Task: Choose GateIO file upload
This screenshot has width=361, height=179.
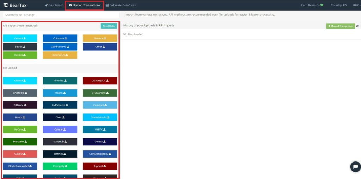Action: click(20, 154)
